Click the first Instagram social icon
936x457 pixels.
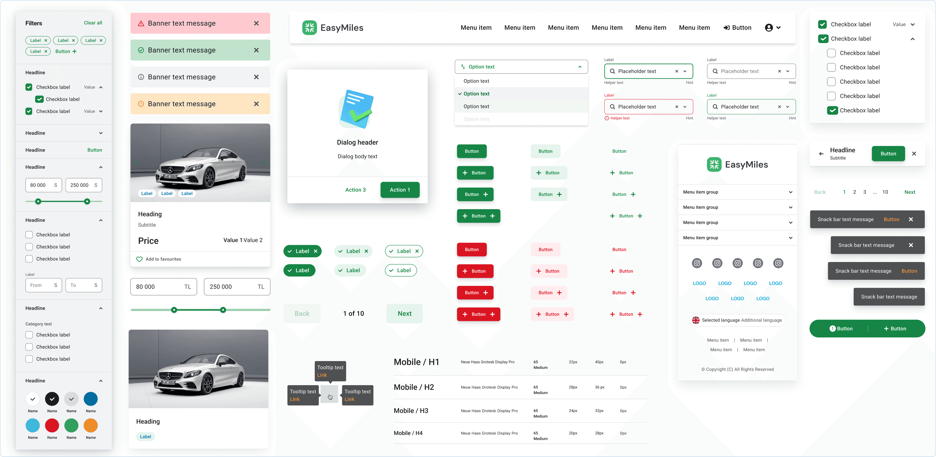[x=697, y=263]
